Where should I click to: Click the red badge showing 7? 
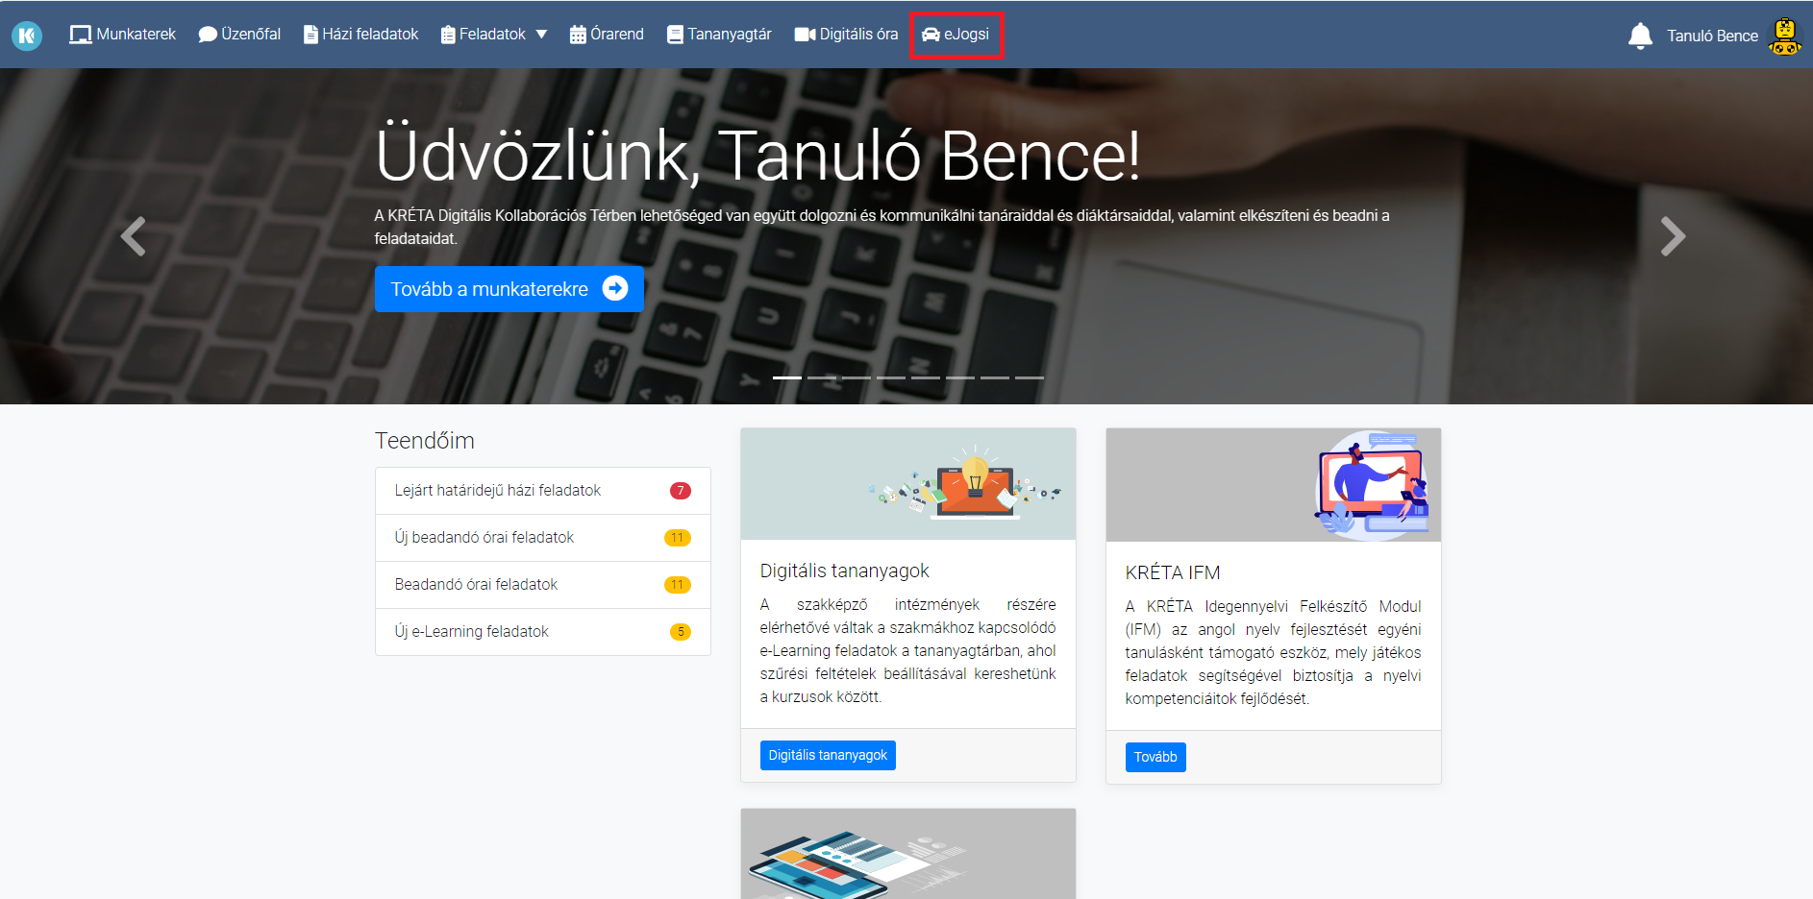(681, 491)
